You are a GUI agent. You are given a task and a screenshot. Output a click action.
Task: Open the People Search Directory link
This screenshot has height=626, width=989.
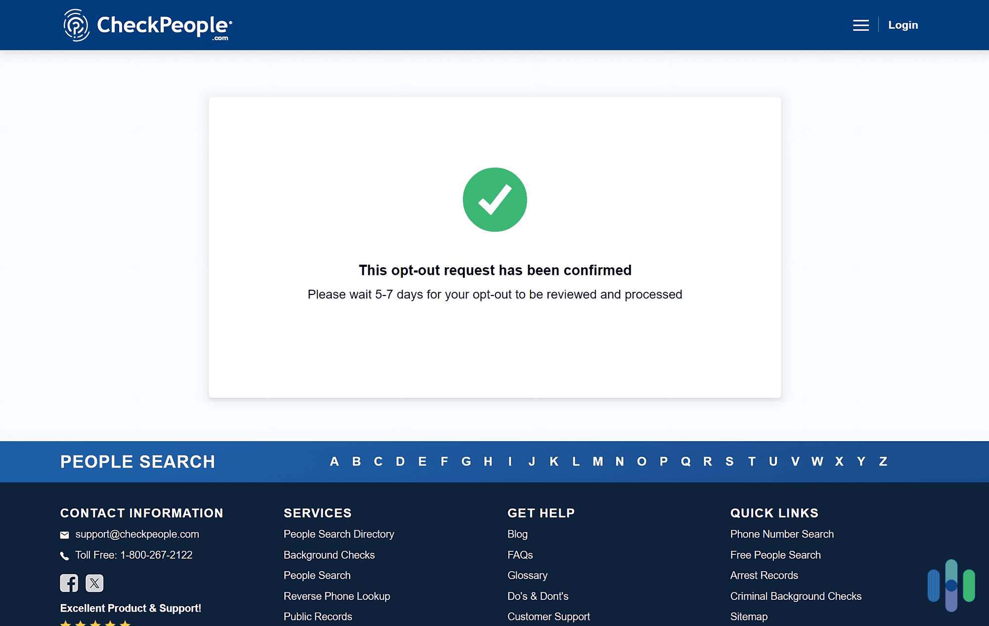point(339,534)
